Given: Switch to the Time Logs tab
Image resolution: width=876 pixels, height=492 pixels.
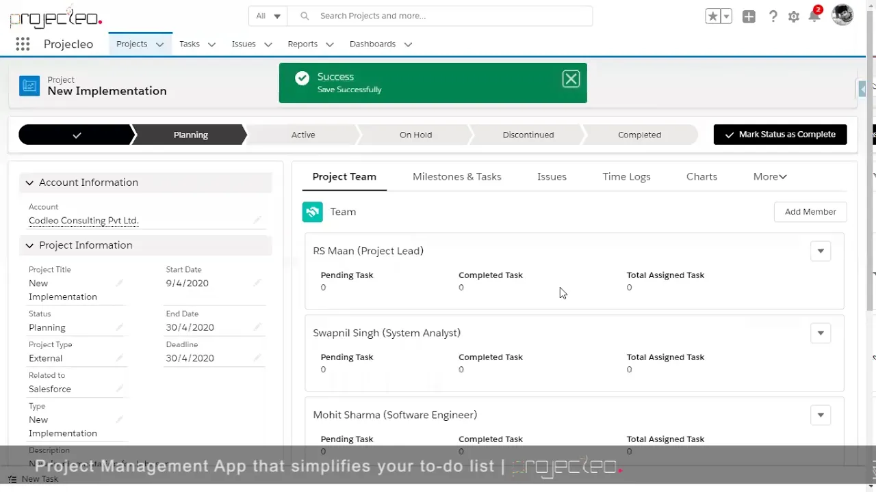Looking at the screenshot, I should 626,176.
